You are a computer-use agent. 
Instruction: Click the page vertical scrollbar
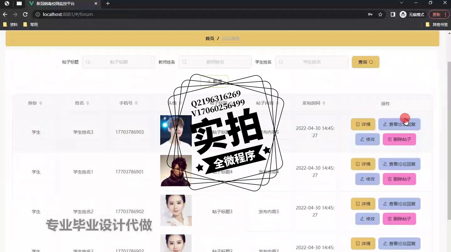(448, 140)
